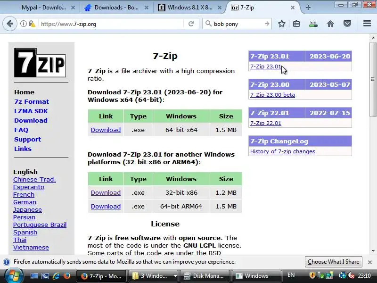377x283 pixels.
Task: Switch language to Persian
Action: [x=25, y=217]
